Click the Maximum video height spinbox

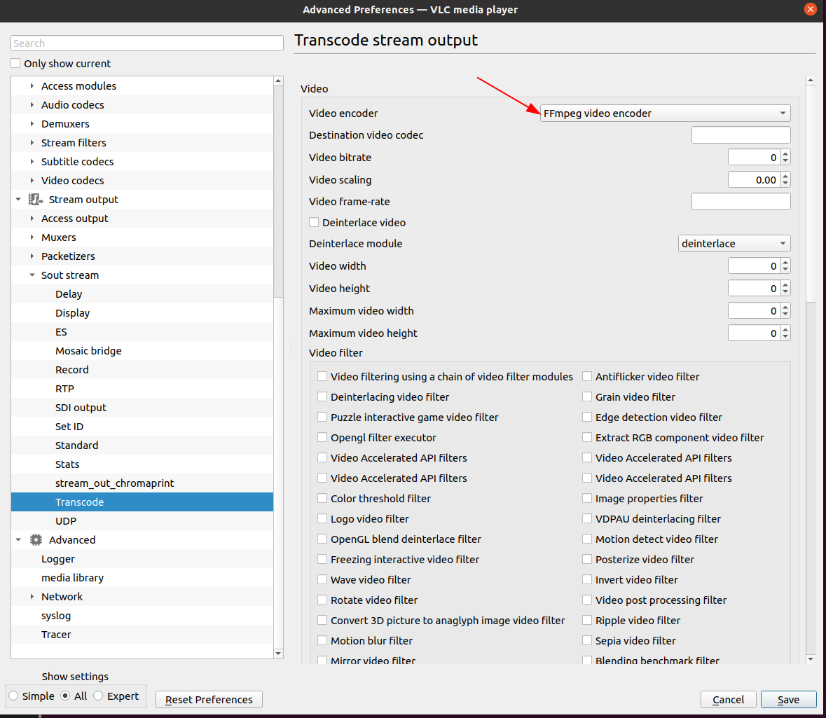click(759, 333)
